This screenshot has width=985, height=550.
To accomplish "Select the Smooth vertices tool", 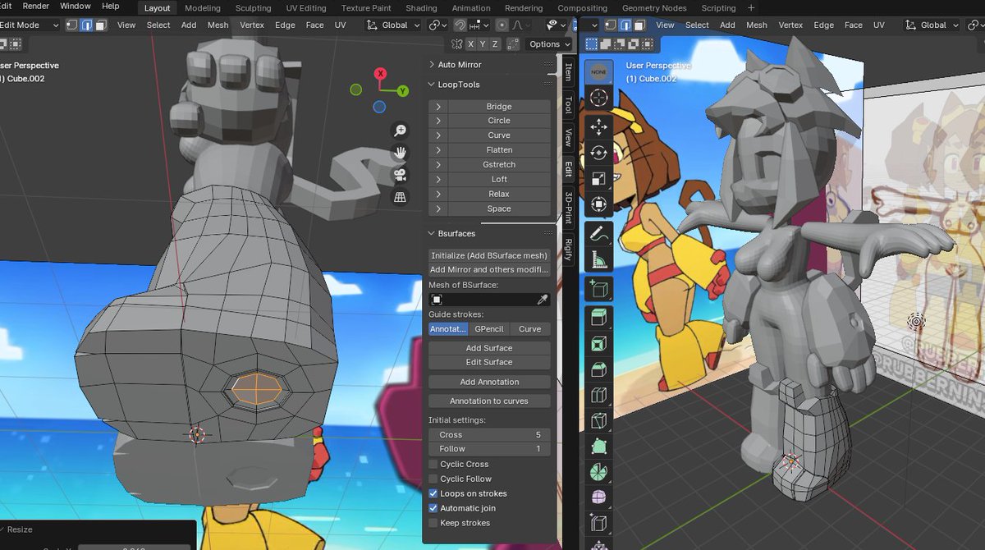I will point(598,498).
